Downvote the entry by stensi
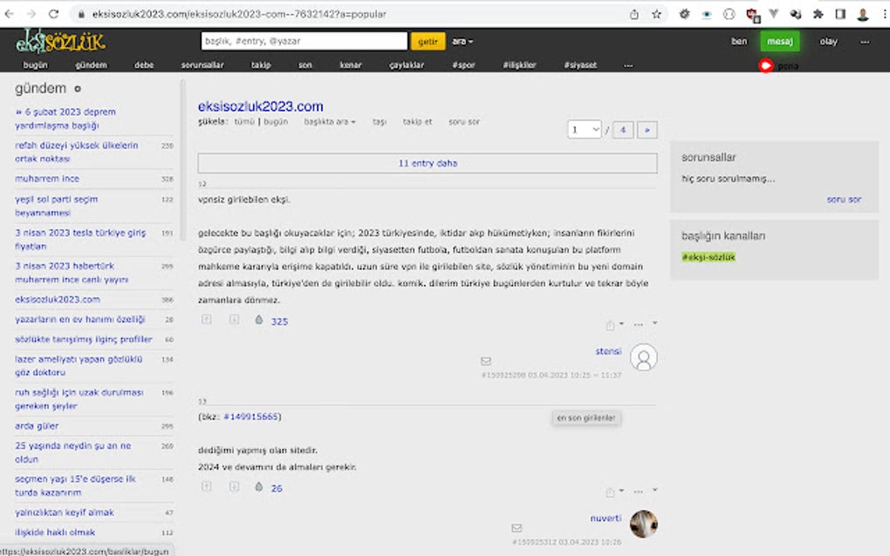 click(x=234, y=320)
